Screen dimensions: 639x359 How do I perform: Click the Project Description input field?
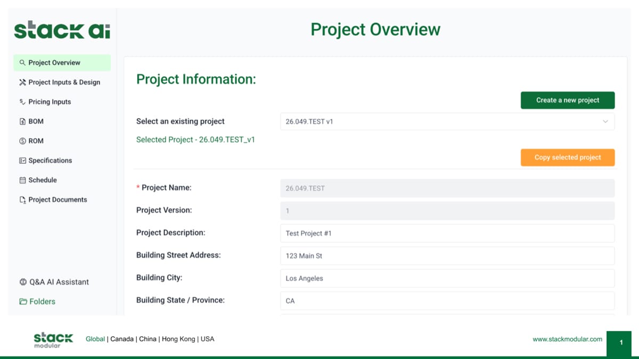point(447,233)
